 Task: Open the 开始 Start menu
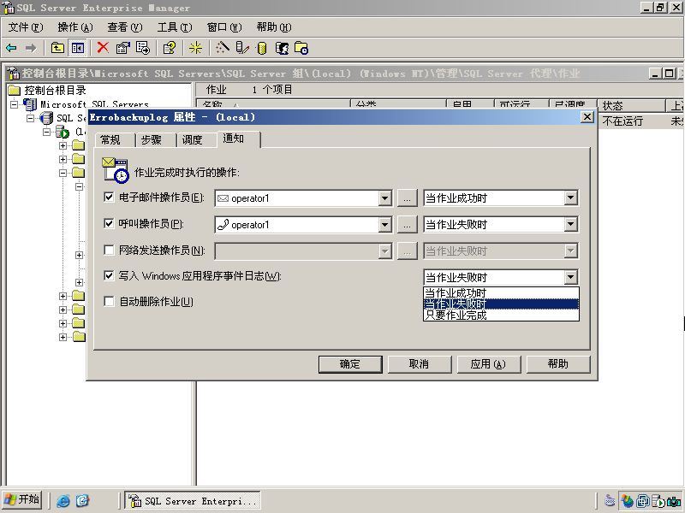(22, 500)
